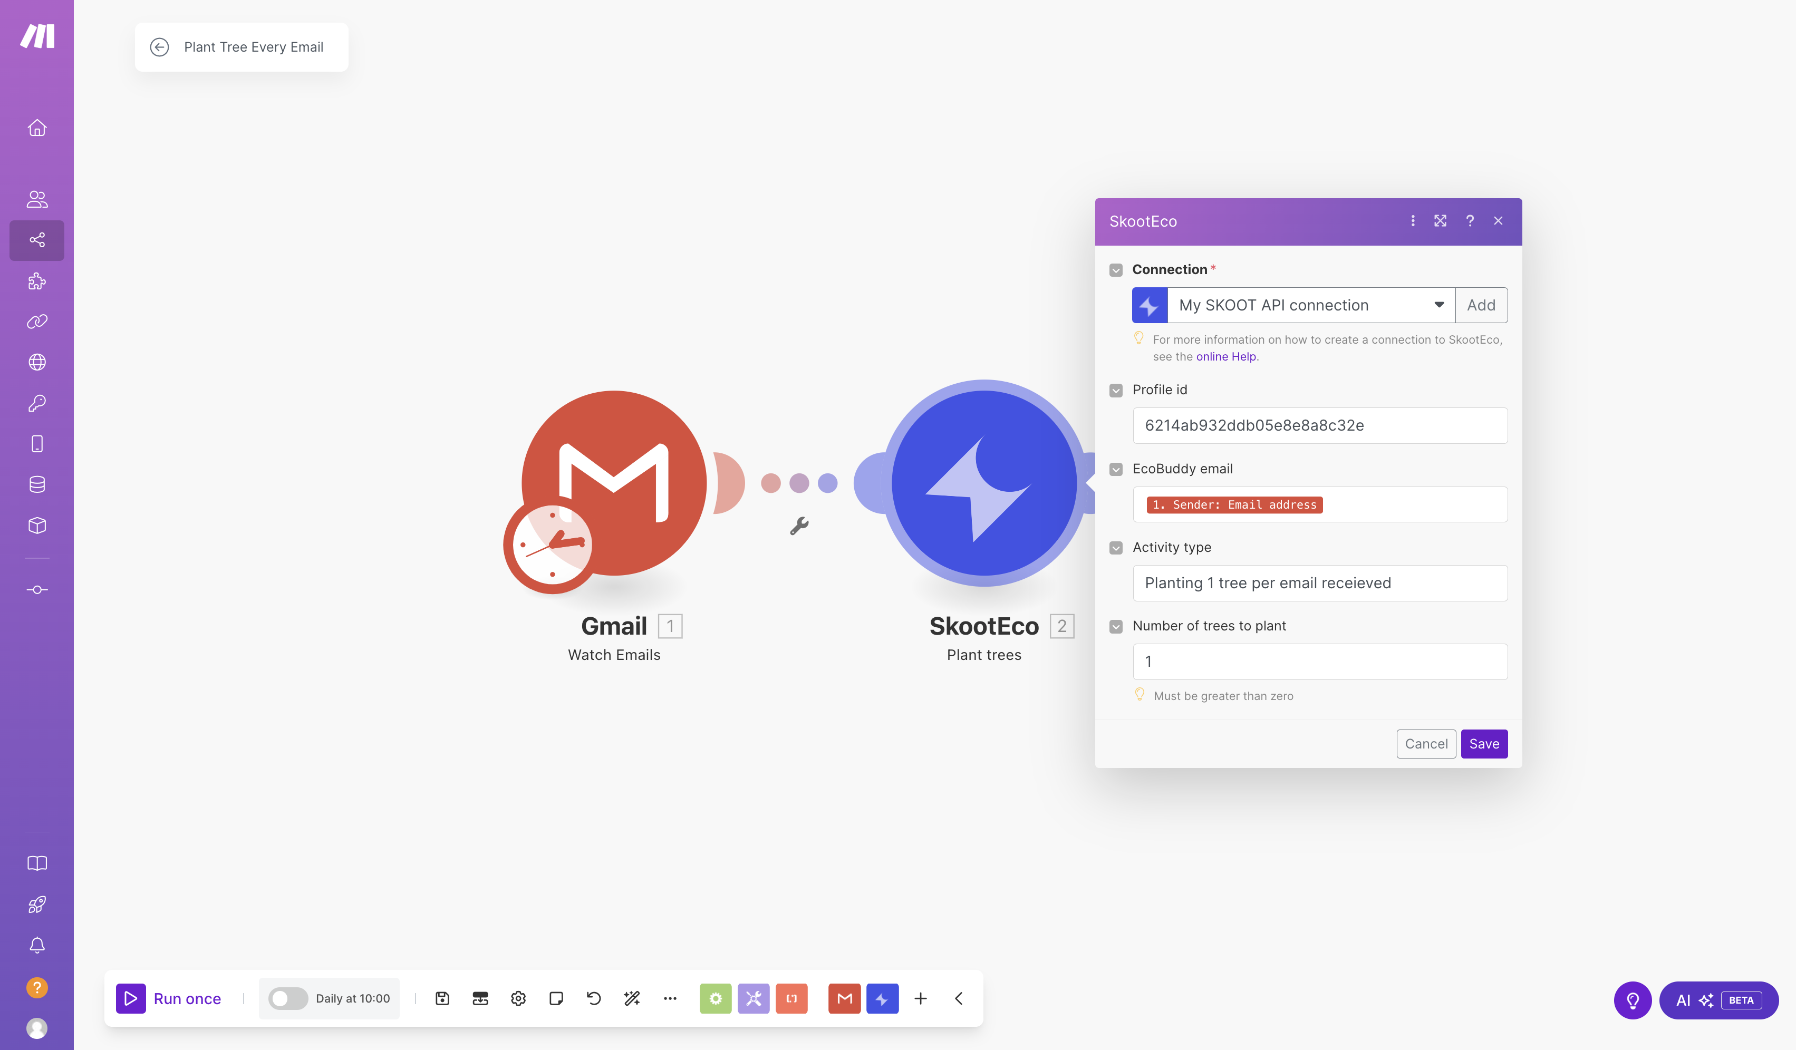Open the online Help link

tap(1226, 356)
